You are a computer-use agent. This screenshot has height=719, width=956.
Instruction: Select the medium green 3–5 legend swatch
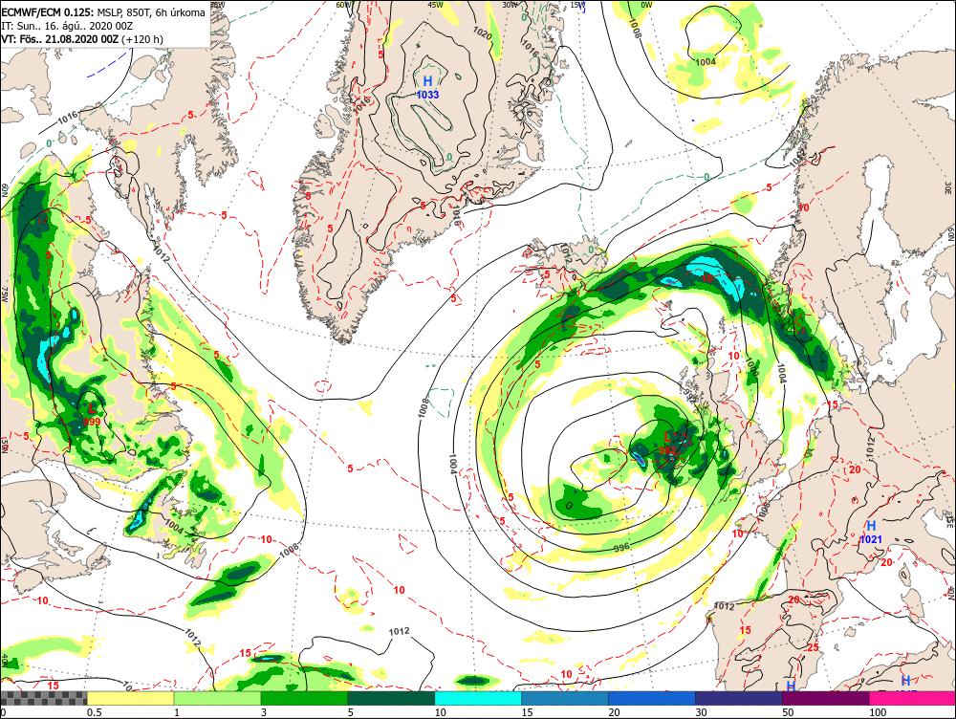[304, 698]
